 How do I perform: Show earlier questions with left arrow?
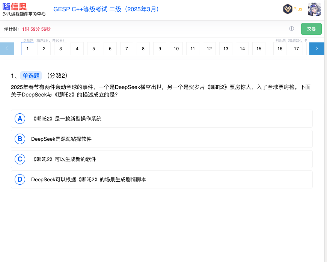click(7, 49)
